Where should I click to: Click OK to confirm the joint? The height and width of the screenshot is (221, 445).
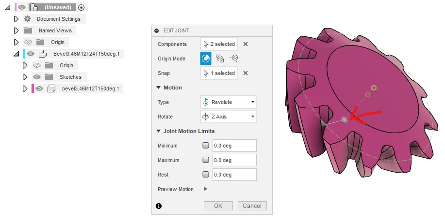coord(218,206)
